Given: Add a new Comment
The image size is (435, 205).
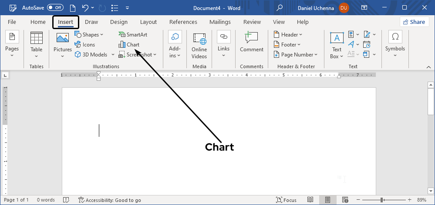Looking at the screenshot, I should (x=252, y=42).
